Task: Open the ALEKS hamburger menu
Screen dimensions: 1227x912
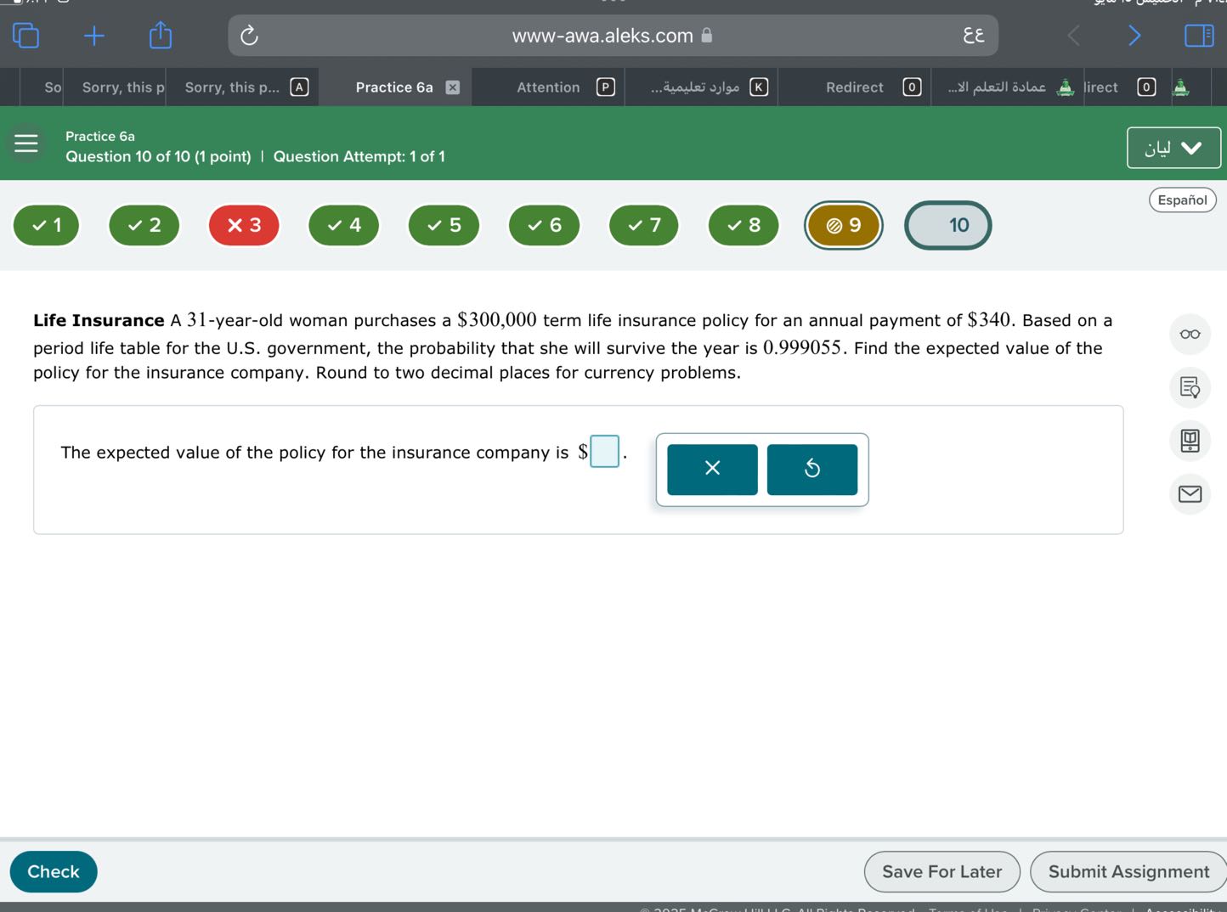Action: (26, 143)
